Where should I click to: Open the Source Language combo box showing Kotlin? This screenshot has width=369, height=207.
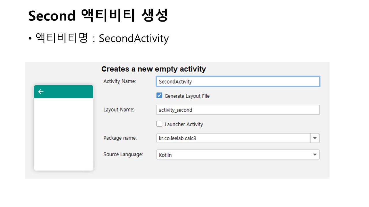tap(234, 155)
